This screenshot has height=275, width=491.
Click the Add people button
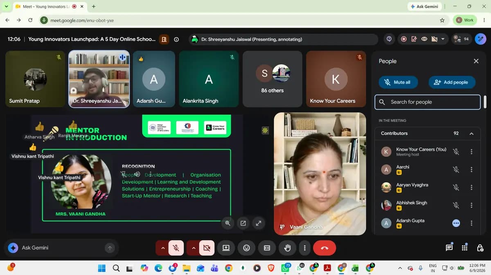coord(452,82)
